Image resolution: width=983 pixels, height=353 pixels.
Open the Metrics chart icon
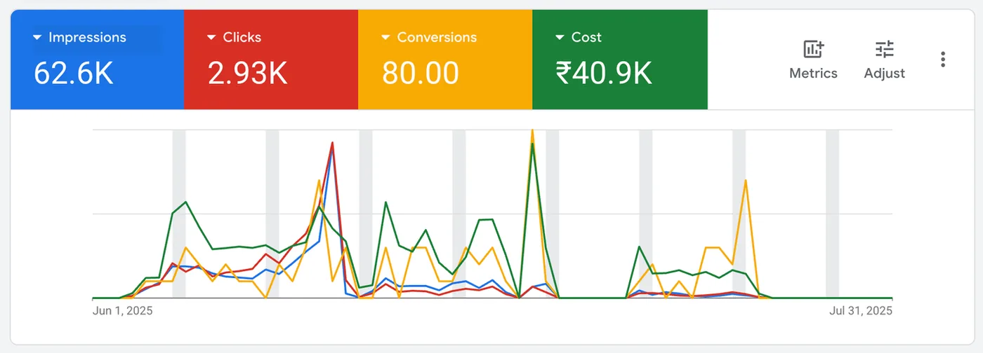click(x=814, y=49)
